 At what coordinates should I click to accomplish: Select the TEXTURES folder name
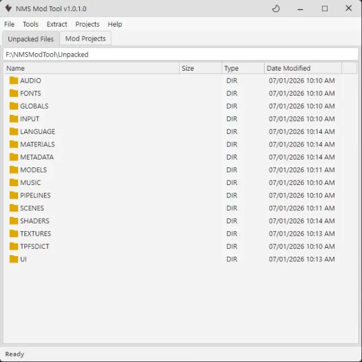click(36, 234)
